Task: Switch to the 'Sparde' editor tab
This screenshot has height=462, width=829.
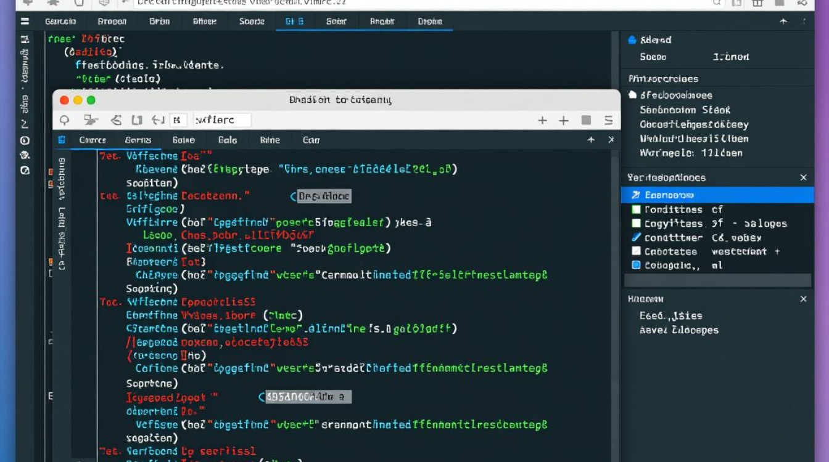Action: tap(252, 21)
